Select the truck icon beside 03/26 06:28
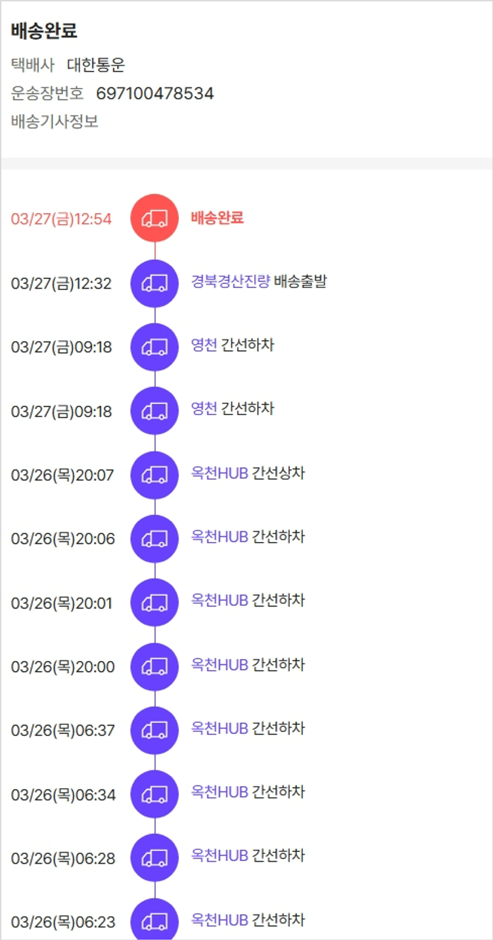The height and width of the screenshot is (940, 493). (154, 858)
